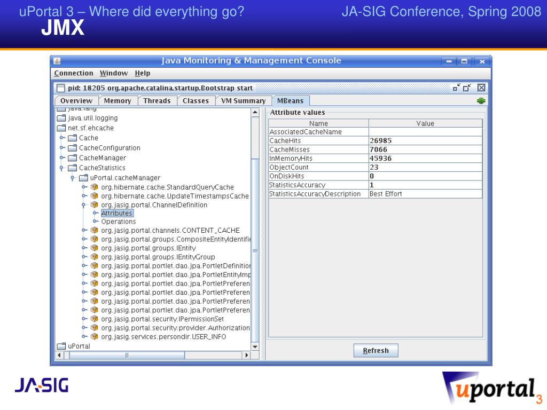
Task: Click the uPortal.cacheManager folder icon
Action: [x=83, y=178]
